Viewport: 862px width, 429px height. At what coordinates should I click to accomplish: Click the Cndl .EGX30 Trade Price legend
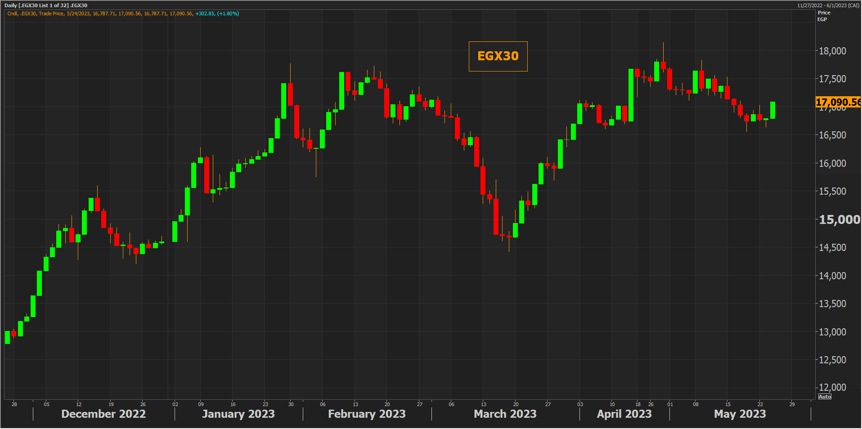point(123,13)
